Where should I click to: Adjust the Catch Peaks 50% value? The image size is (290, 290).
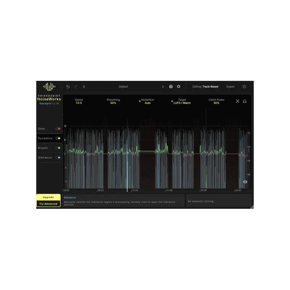click(216, 103)
